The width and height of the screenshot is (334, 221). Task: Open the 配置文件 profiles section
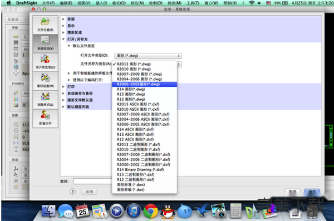pyautogui.click(x=46, y=118)
